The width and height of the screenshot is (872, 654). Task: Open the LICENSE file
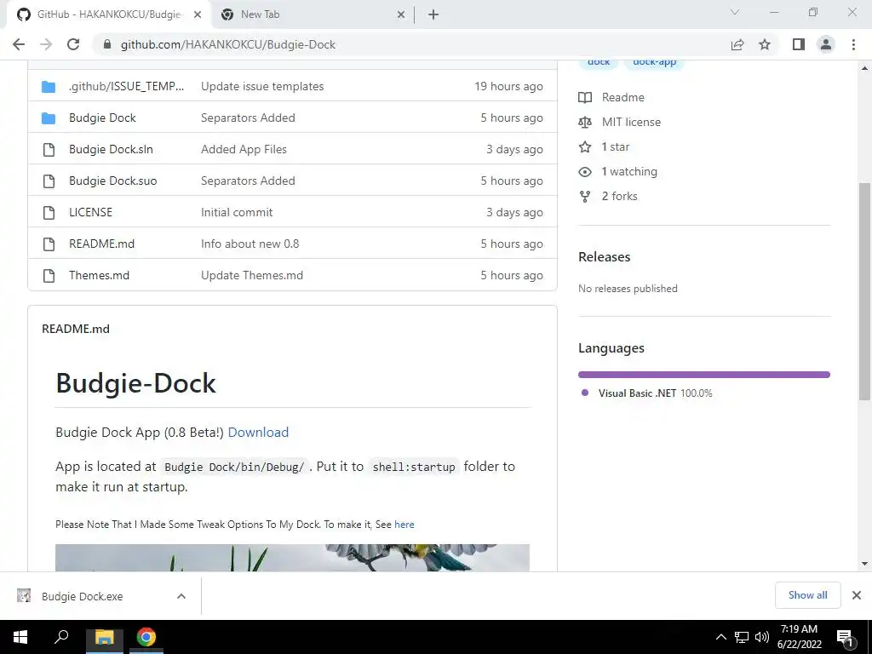point(90,212)
